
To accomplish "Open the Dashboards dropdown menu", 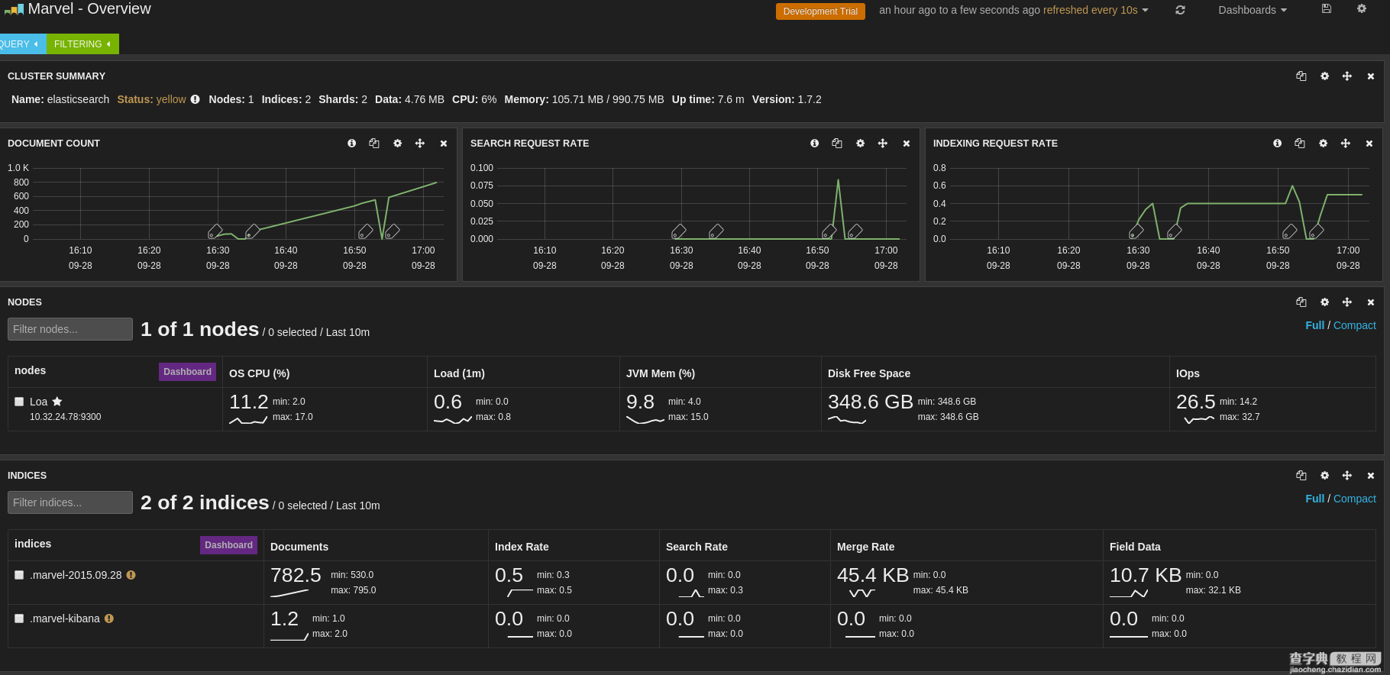I will pos(1253,10).
